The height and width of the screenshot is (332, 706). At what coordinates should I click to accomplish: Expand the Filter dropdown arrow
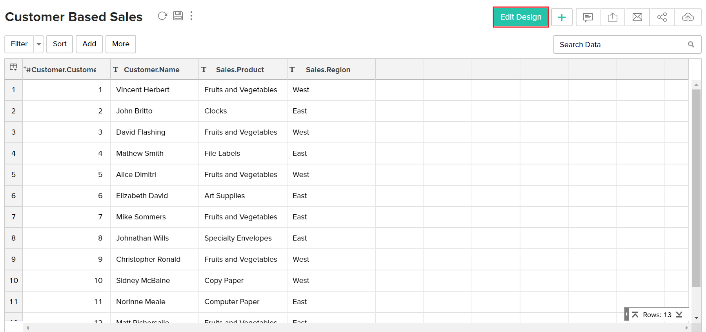[x=39, y=44]
